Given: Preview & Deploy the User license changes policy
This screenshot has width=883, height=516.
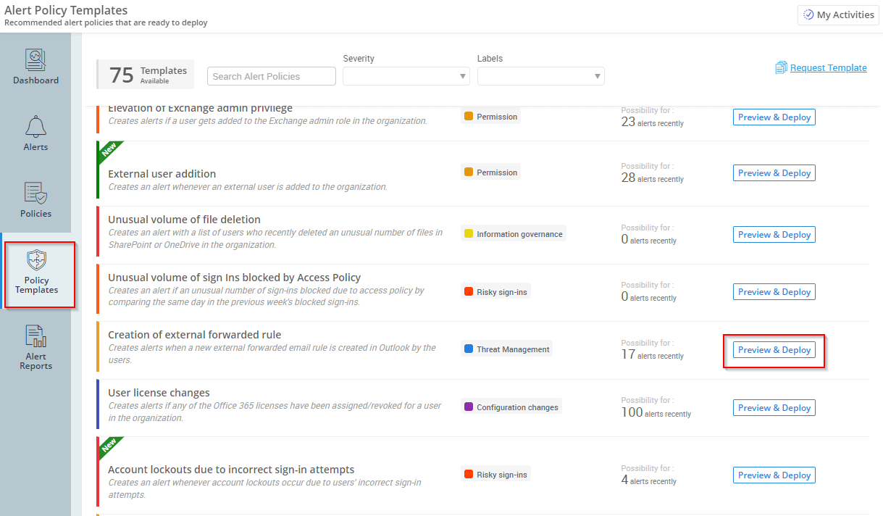Looking at the screenshot, I should (x=774, y=407).
